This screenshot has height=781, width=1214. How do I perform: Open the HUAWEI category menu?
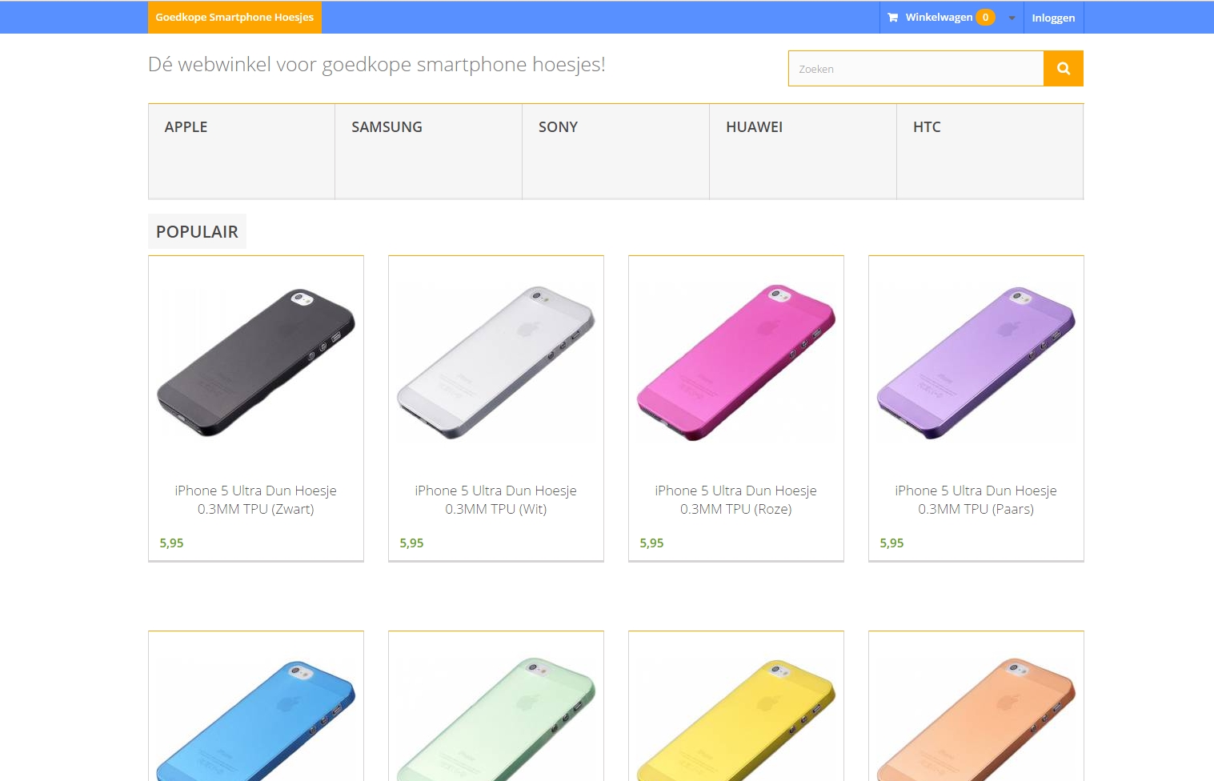click(803, 151)
